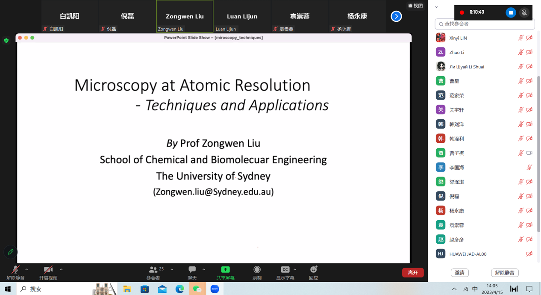
Task: Click the green security shield icon
Action: point(6,41)
